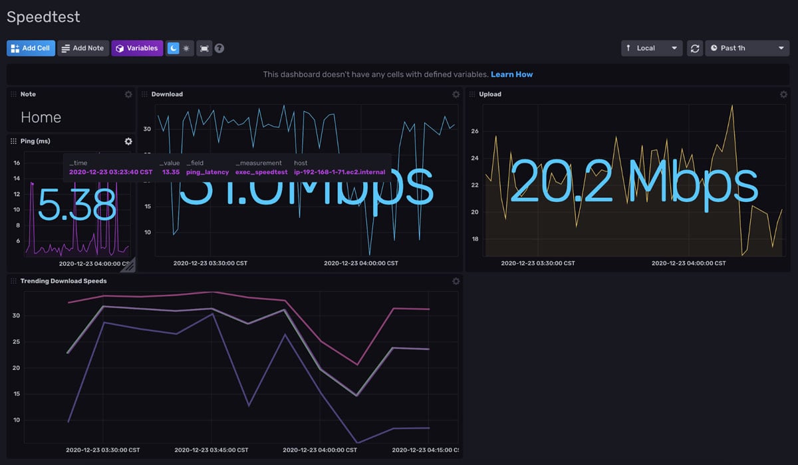Viewport: 798px width, 465px height.
Task: Click the Ping cell resize handle
Action: point(130,264)
